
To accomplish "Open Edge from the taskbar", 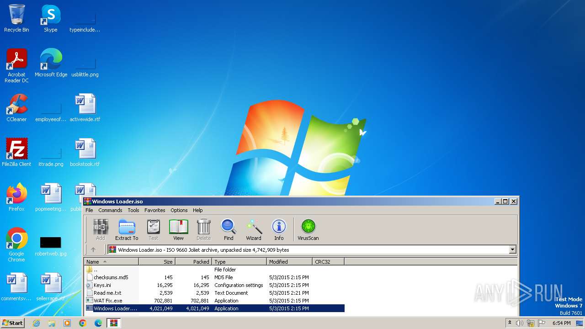I will pyautogui.click(x=98, y=323).
